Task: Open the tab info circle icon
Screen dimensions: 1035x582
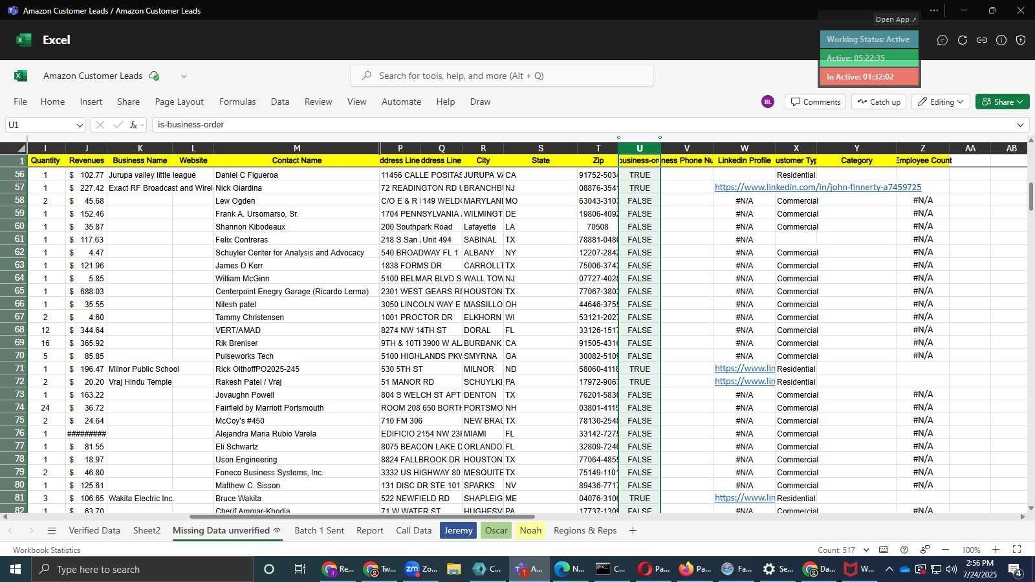Action: (1001, 40)
